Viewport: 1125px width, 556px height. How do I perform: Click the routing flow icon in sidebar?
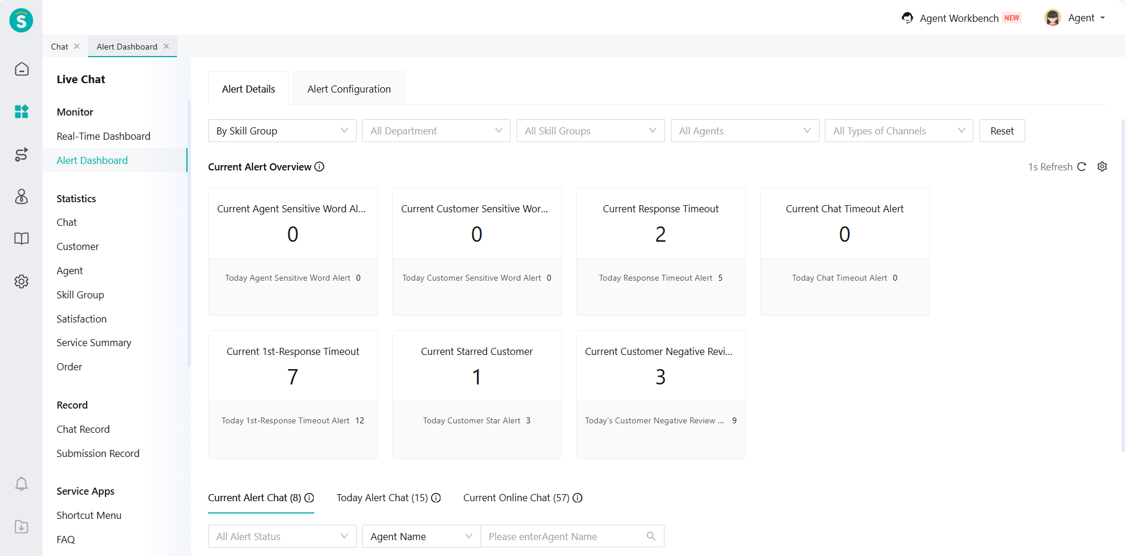pos(21,154)
